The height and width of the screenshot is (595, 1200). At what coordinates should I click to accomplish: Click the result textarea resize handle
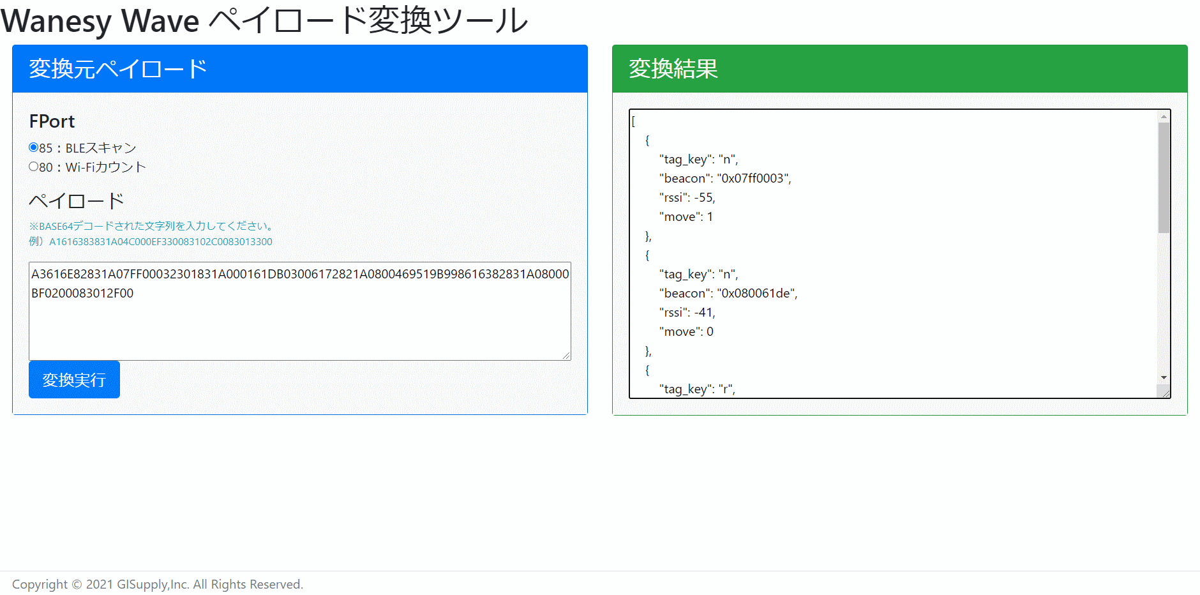1165,393
